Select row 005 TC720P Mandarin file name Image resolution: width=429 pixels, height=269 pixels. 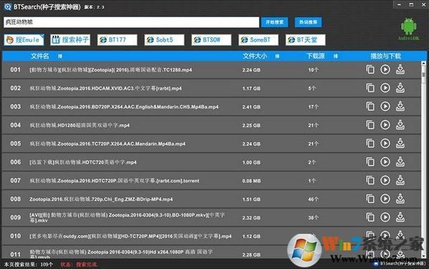[108, 143]
